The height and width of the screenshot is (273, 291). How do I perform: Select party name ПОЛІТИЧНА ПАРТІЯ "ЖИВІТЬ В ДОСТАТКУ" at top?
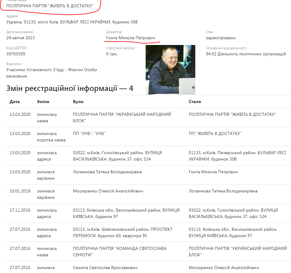(50, 6)
